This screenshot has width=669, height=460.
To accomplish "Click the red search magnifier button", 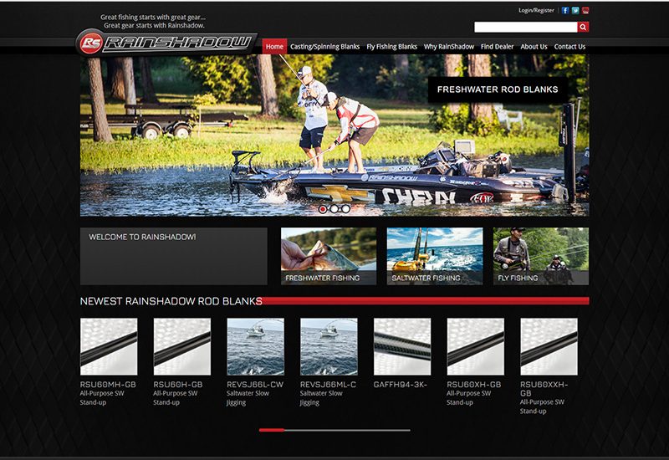I will point(583,27).
